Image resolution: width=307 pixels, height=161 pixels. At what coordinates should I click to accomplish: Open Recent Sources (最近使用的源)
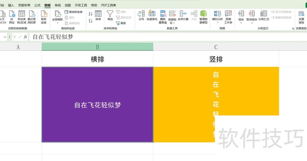[x=31, y=17]
